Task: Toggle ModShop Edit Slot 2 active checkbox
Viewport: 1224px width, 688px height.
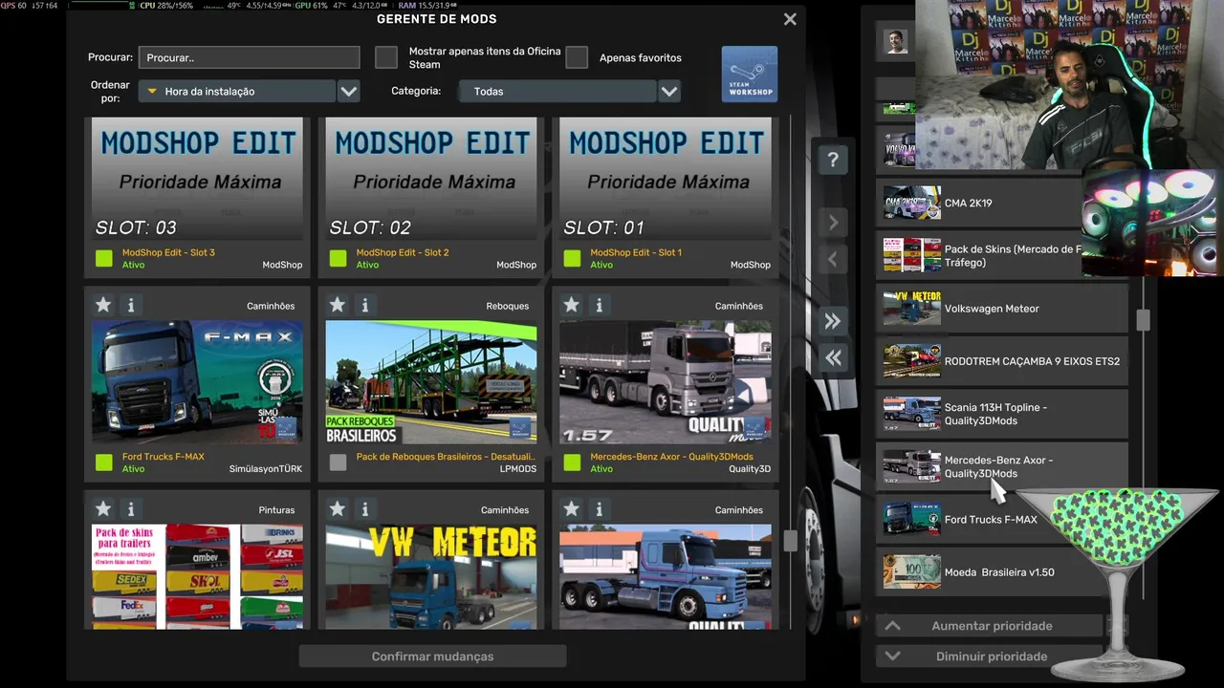Action: pos(338,258)
